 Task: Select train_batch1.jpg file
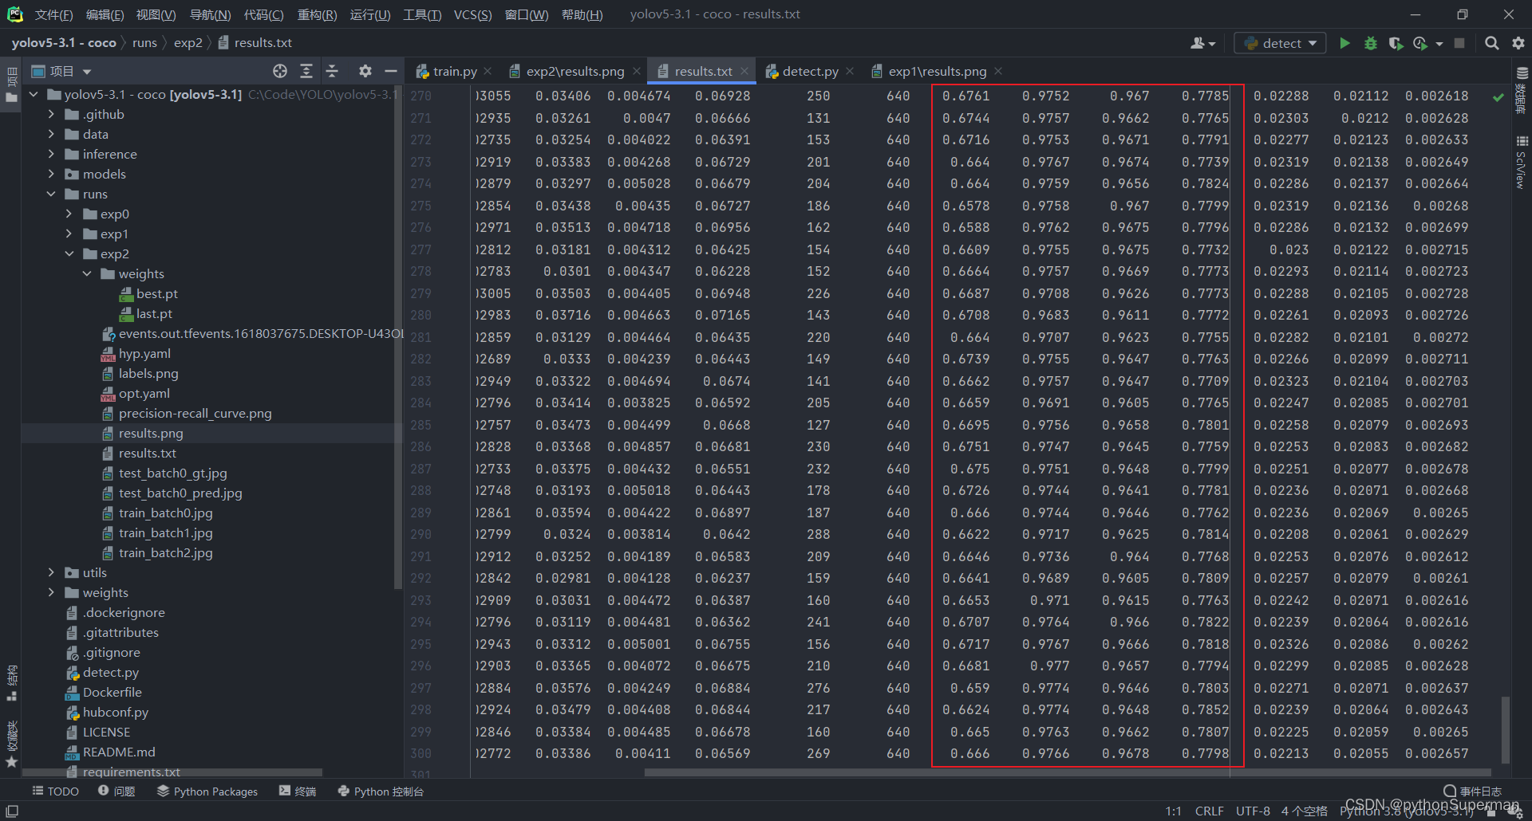(165, 532)
